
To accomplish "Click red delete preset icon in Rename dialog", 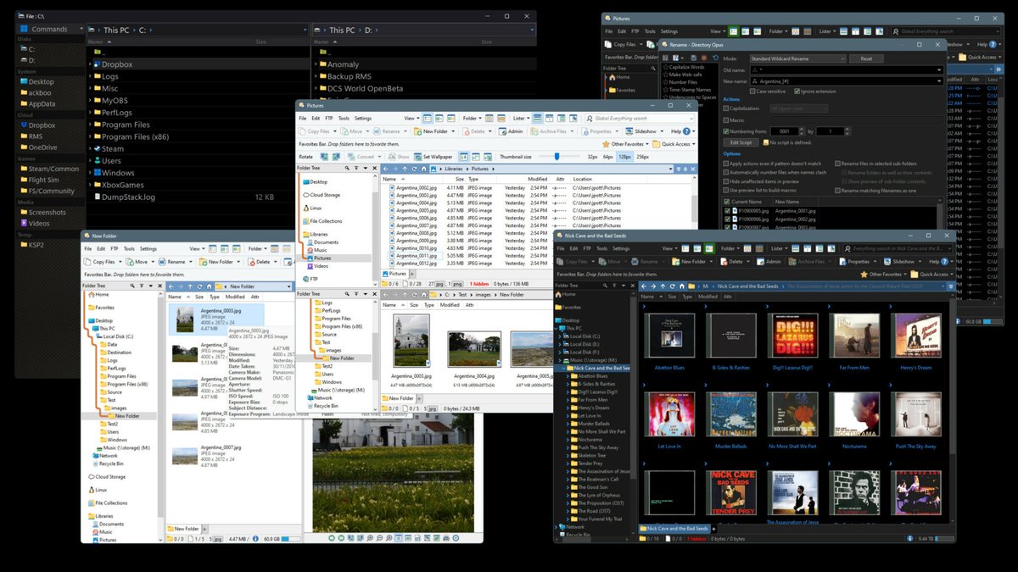I will 704,58.
